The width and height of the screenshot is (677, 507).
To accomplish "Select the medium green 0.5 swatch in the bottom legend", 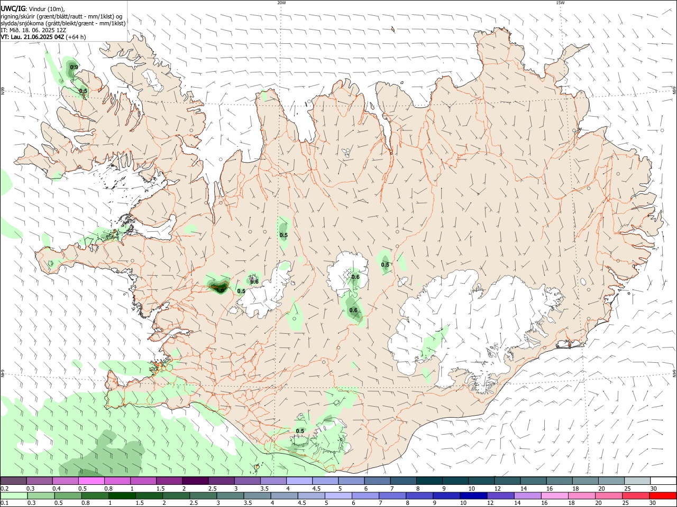I will [x=68, y=496].
